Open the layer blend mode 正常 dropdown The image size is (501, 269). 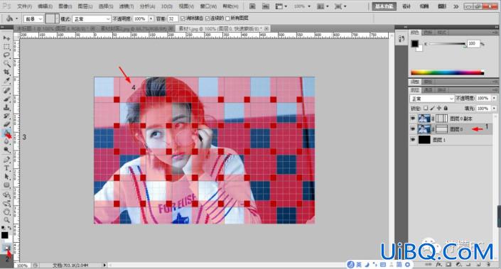[432, 98]
